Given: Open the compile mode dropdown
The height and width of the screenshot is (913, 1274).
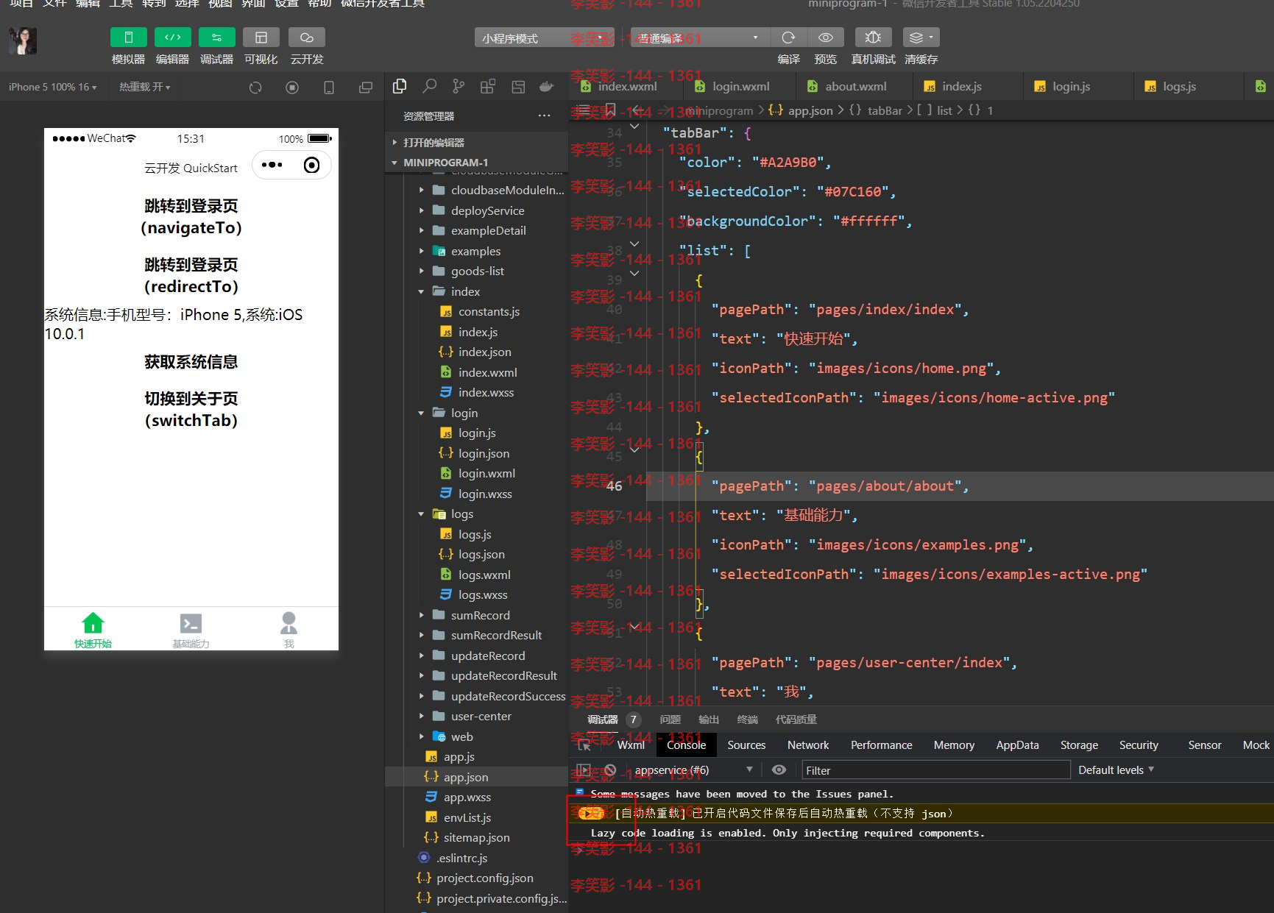Looking at the screenshot, I should [x=699, y=38].
